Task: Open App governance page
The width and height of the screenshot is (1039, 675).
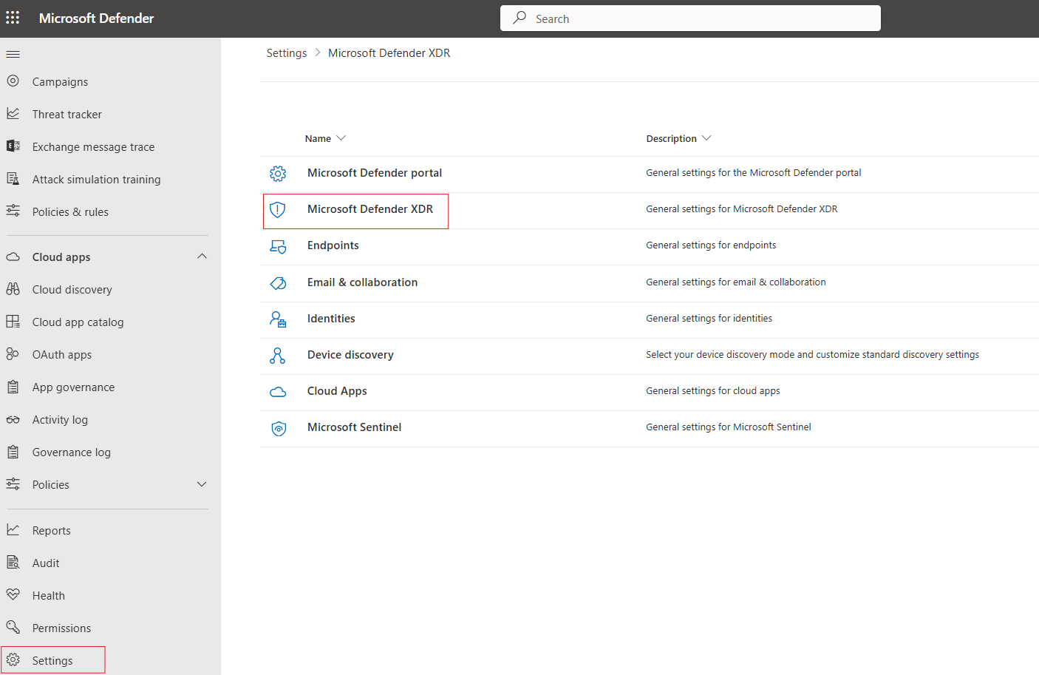Action: (74, 387)
